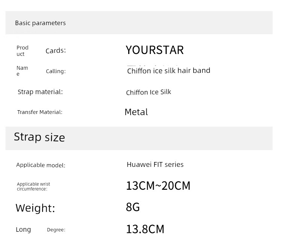Select the Strap material: label

coord(40,92)
